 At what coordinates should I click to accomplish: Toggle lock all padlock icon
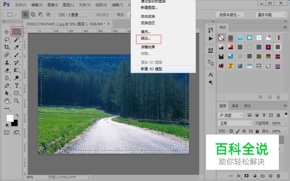(x=257, y=131)
